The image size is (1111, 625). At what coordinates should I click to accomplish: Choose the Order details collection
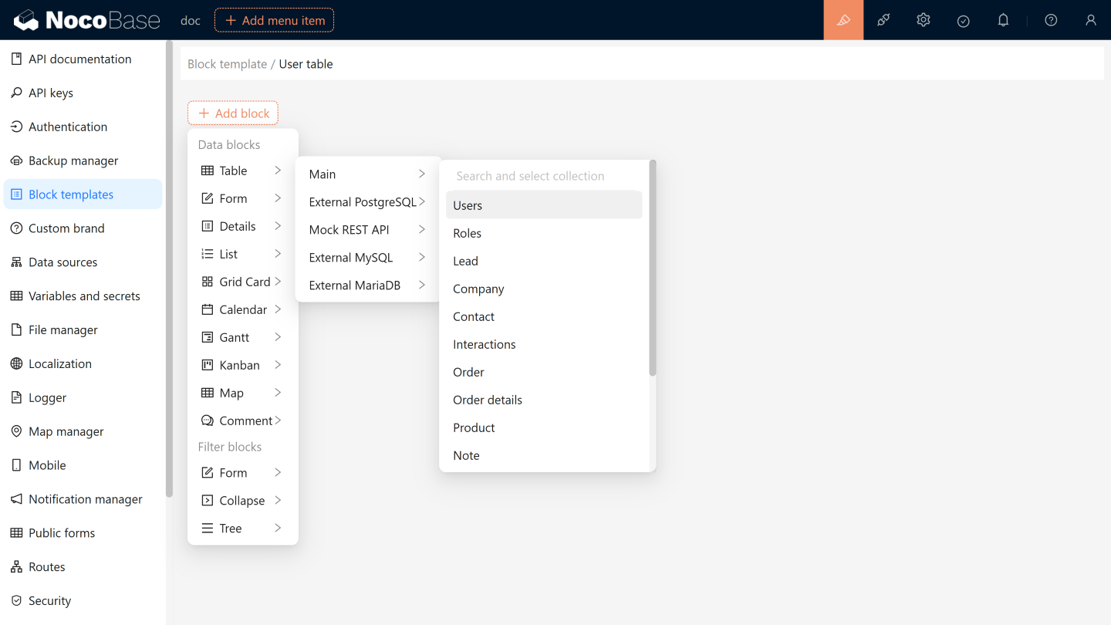click(x=488, y=400)
